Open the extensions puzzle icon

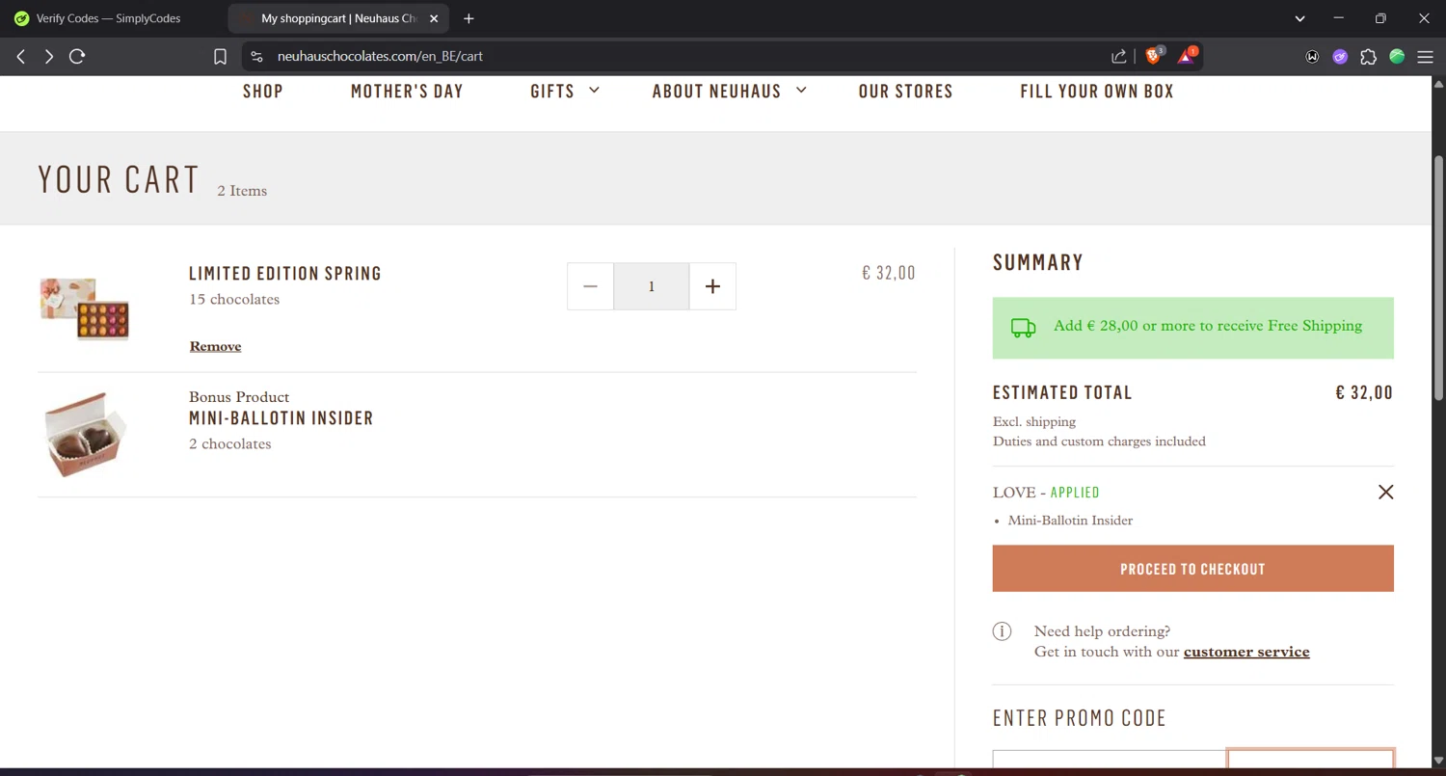tap(1368, 57)
